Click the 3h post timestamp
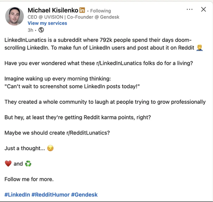This screenshot has width=213, height=202. [30, 30]
